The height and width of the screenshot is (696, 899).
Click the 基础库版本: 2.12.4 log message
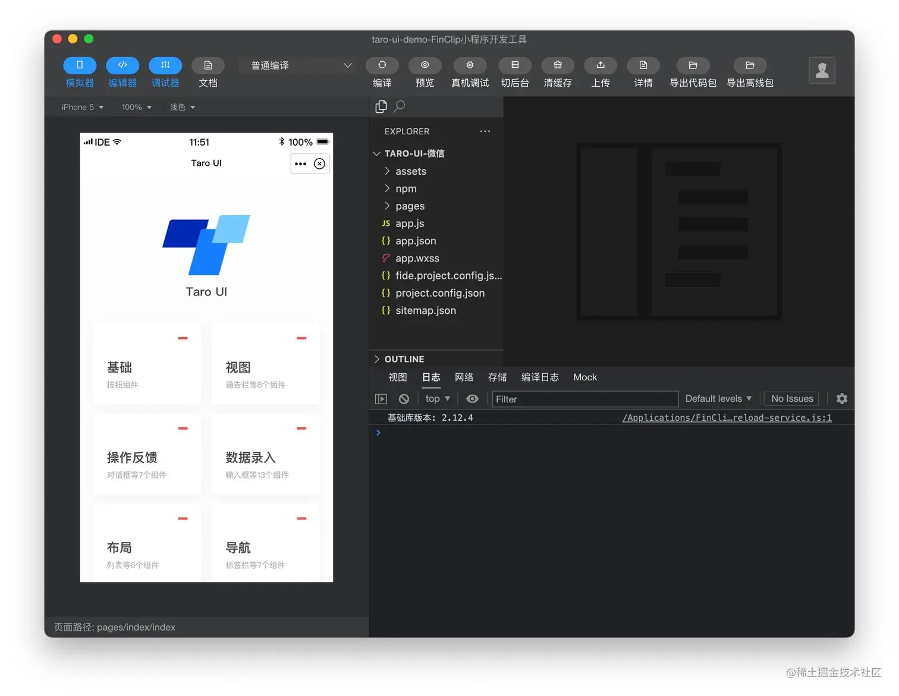tap(430, 418)
